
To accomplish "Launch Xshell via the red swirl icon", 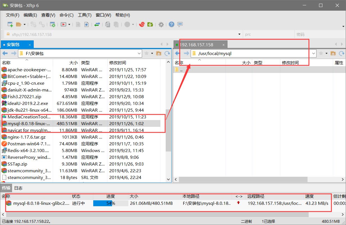I will coord(142,24).
